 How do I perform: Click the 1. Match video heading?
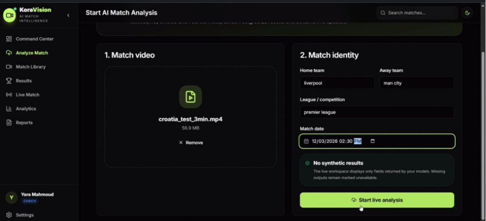(x=130, y=55)
